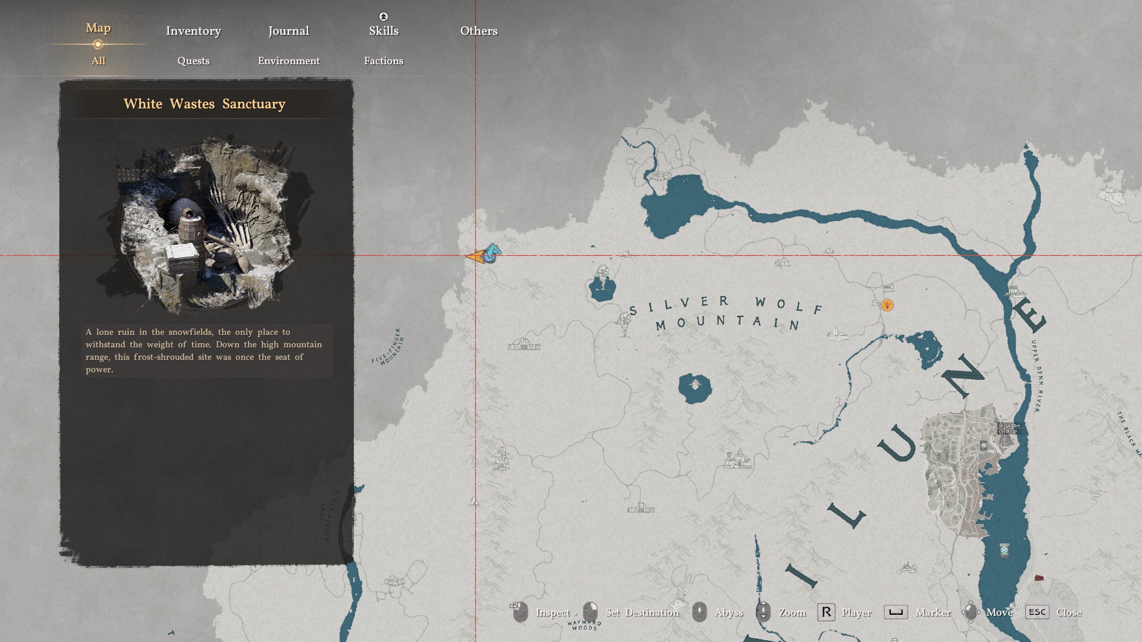Filter map by Quests
The height and width of the screenshot is (642, 1142).
tap(193, 61)
